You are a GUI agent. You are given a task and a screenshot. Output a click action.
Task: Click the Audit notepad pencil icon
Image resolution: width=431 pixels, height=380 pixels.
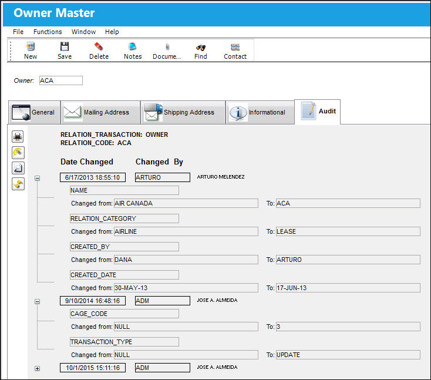tap(308, 111)
